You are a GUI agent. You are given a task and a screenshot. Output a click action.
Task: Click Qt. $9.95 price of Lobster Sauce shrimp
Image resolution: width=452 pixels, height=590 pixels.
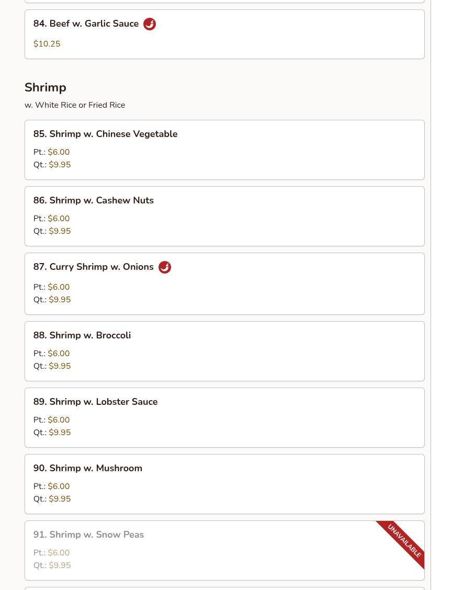click(x=60, y=433)
